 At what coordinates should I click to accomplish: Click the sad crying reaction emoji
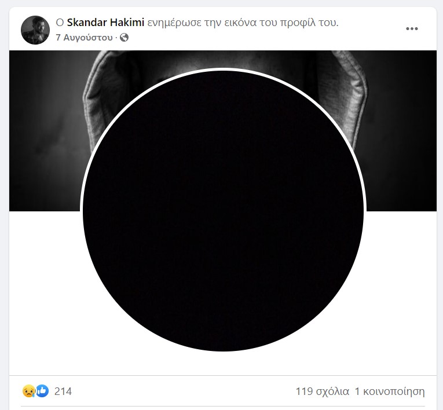coord(28,391)
